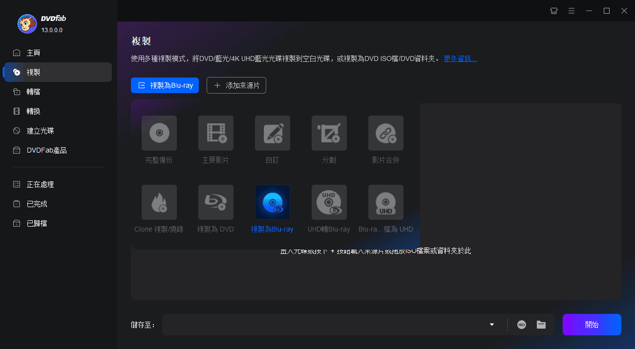
Task: Open DVDFab產品 in sidebar
Action: point(58,150)
